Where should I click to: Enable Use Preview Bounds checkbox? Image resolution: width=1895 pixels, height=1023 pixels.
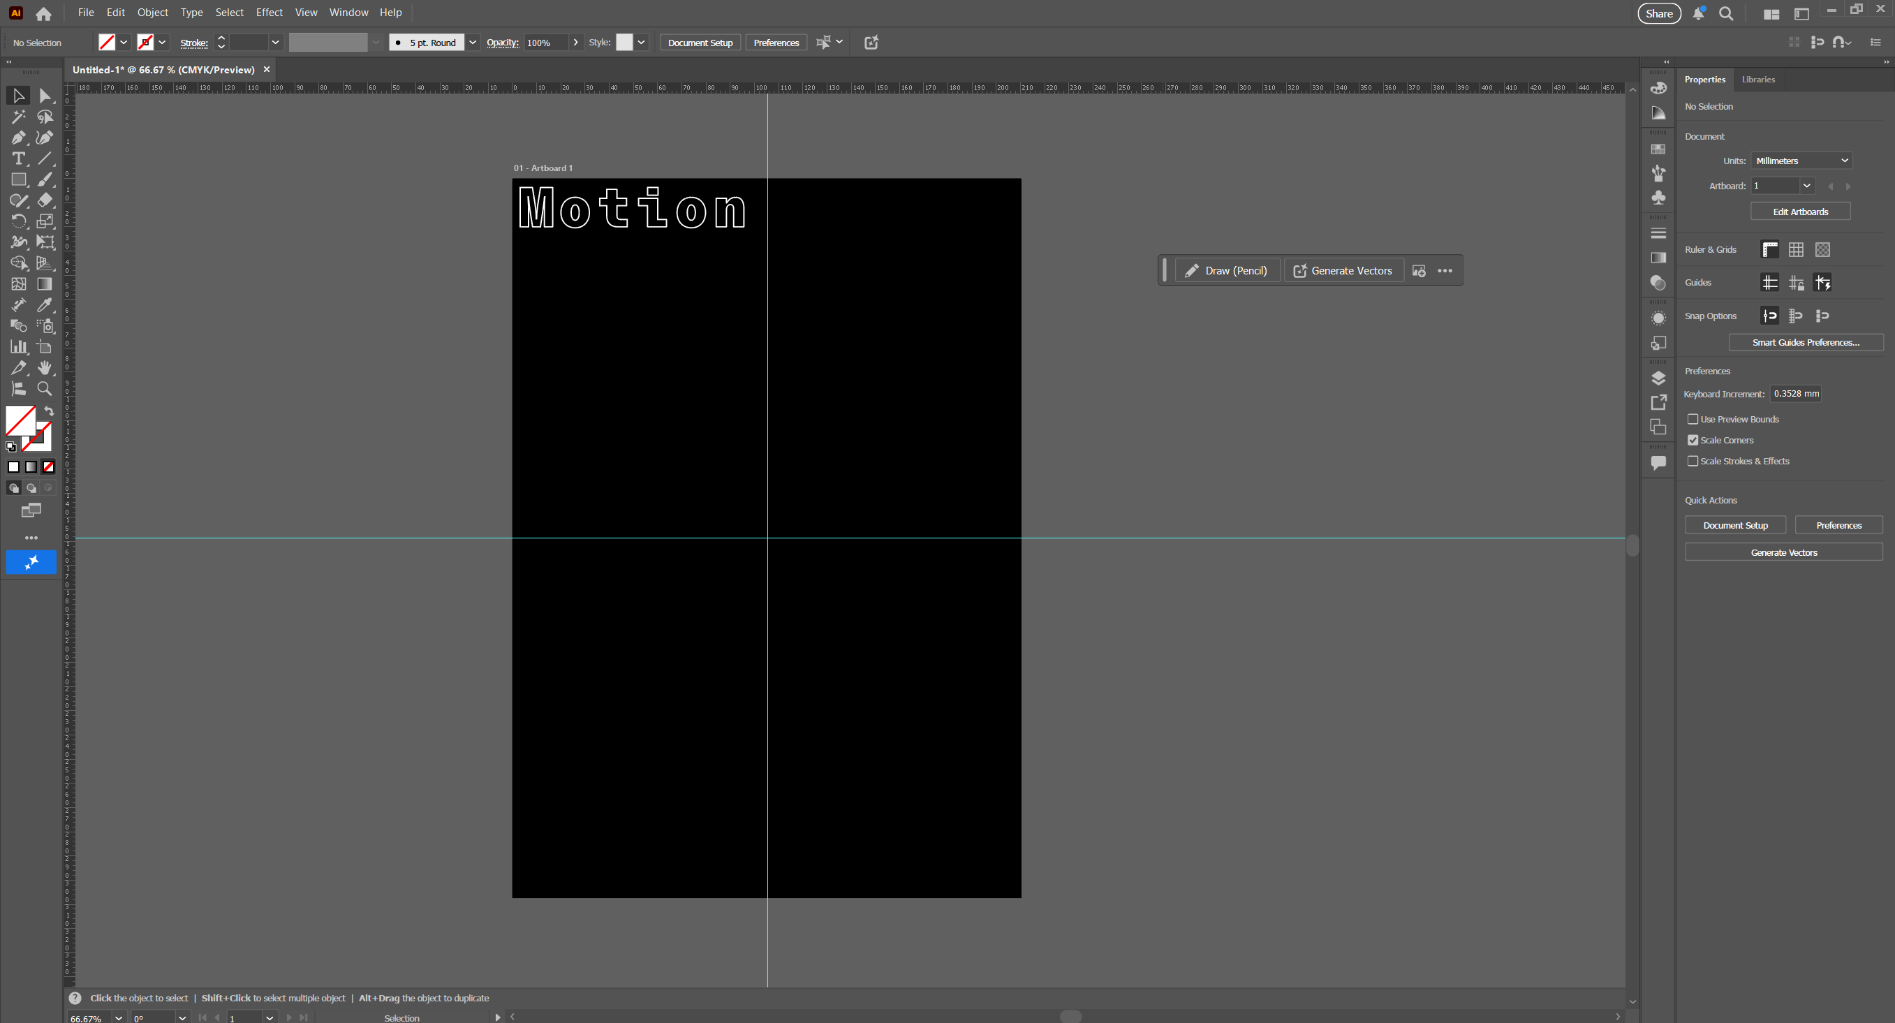coord(1693,419)
